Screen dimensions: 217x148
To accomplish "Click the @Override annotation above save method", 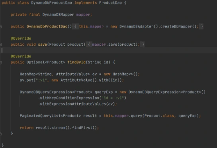I will pos(21,39).
